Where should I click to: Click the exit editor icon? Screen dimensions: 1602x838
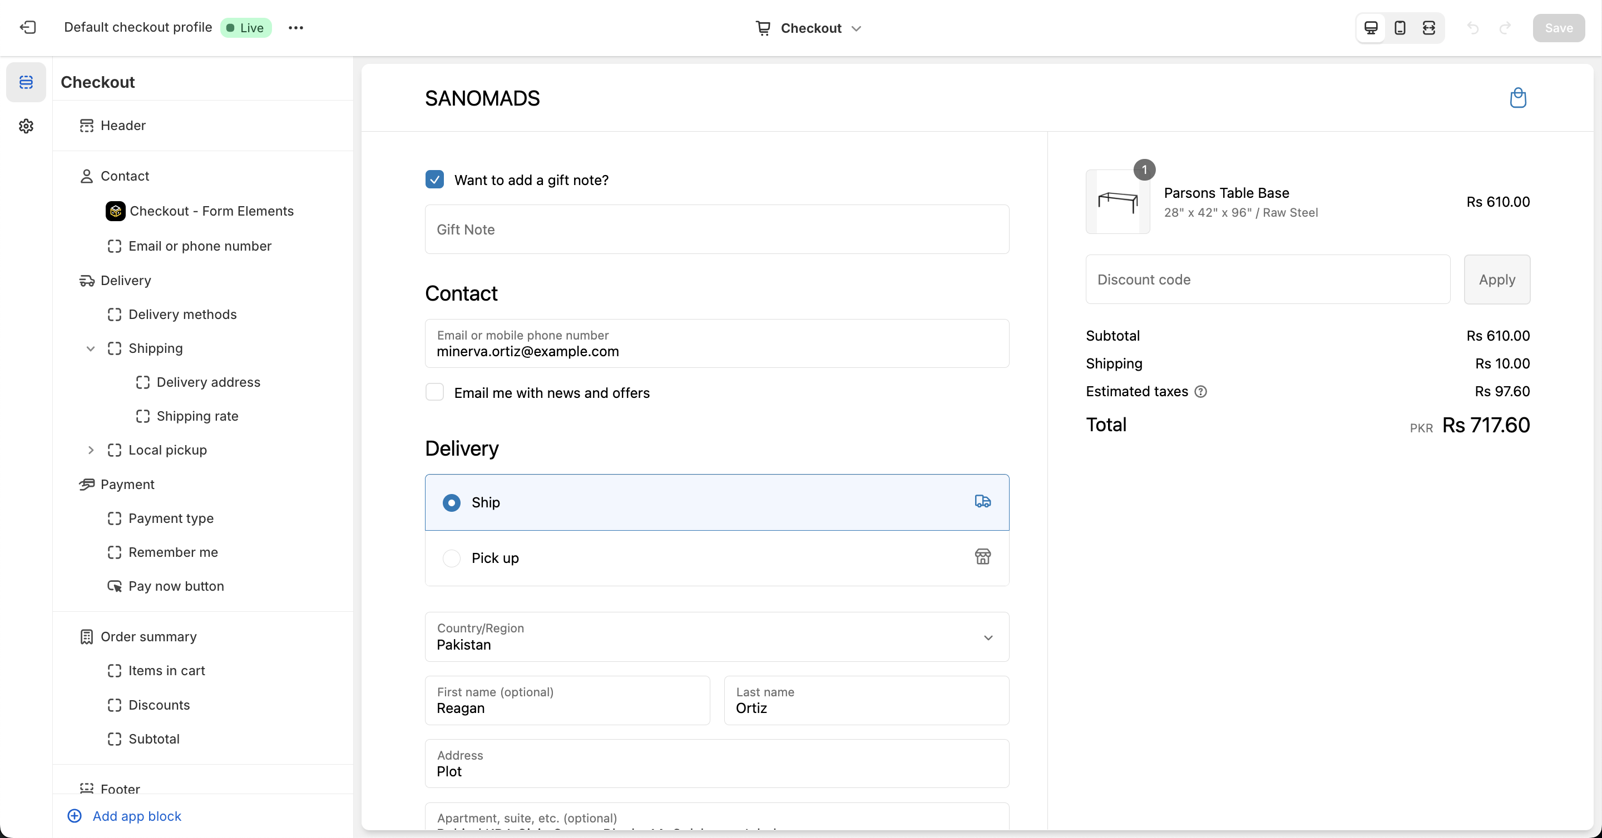coord(28,27)
